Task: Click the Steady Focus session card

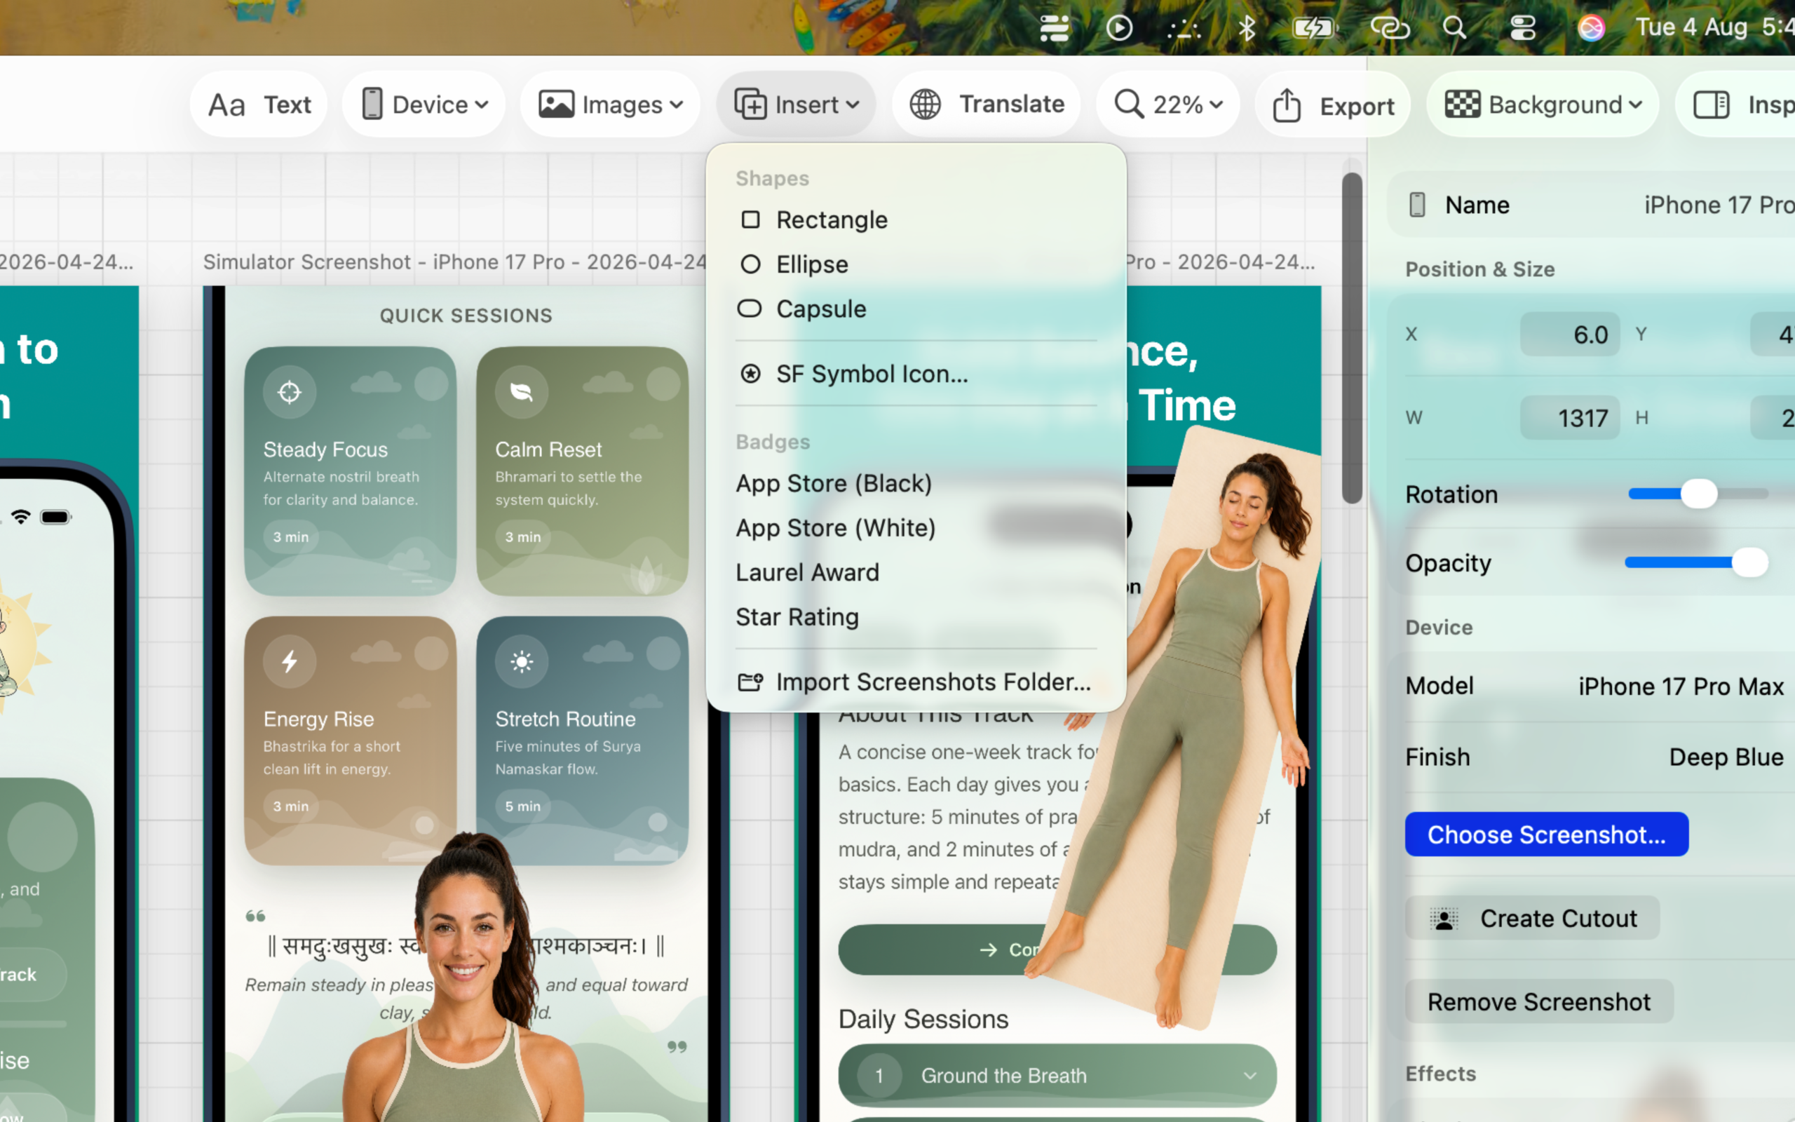Action: coord(350,471)
